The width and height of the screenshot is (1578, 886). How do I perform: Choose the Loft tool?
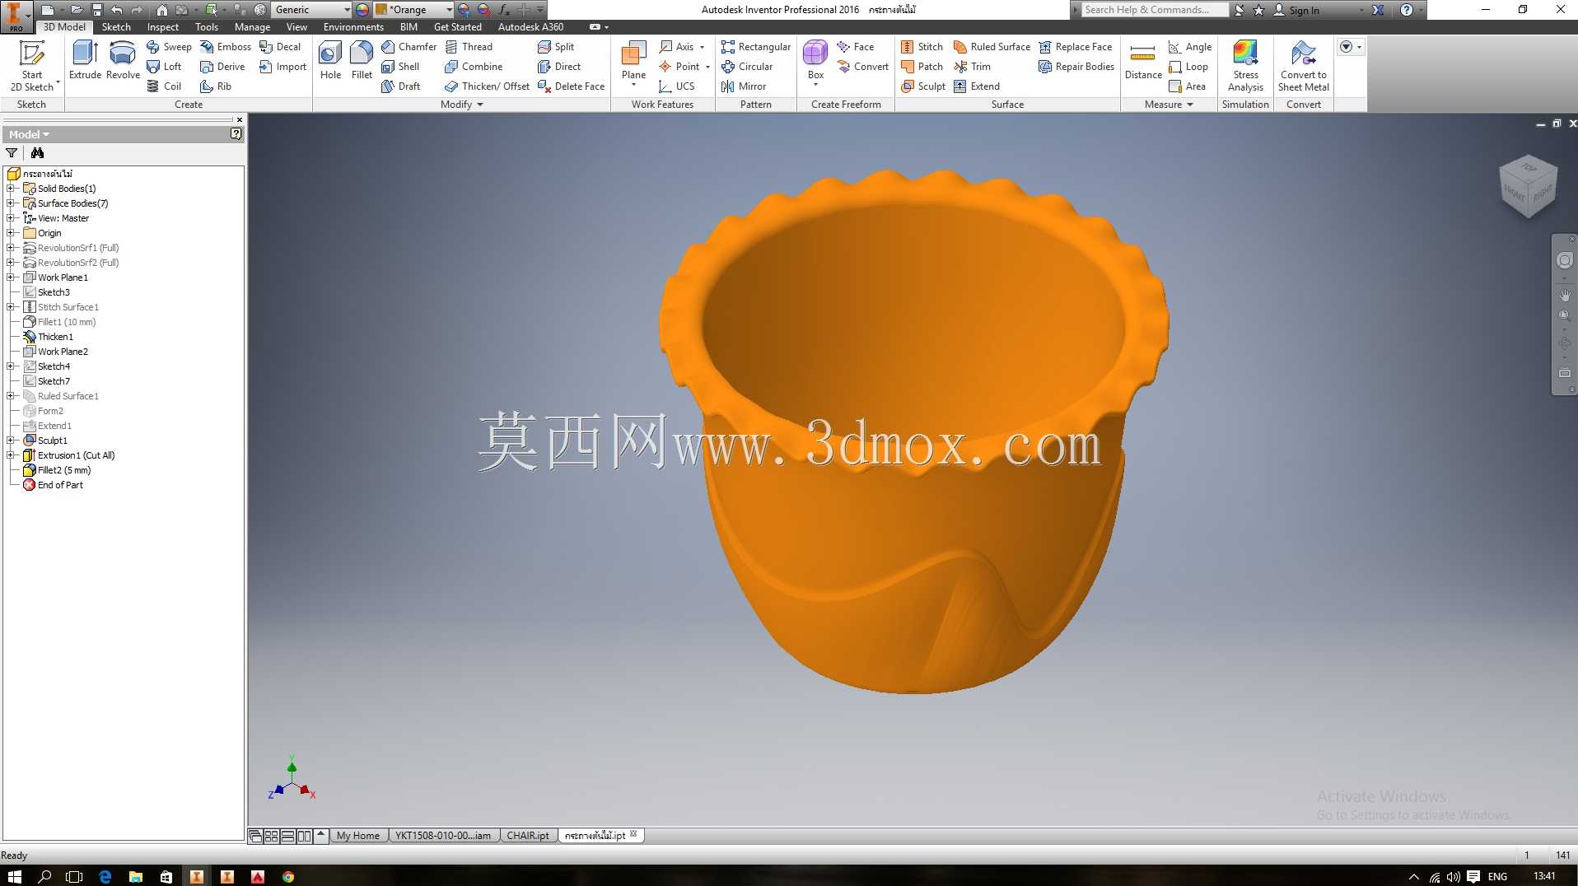pyautogui.click(x=164, y=67)
